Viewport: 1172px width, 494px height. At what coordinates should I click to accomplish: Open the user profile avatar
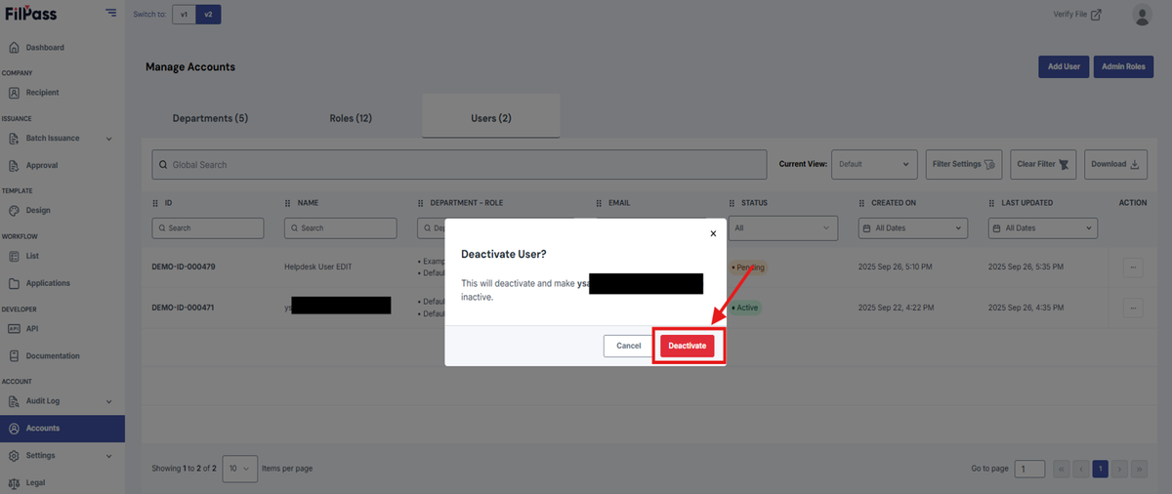point(1142,15)
